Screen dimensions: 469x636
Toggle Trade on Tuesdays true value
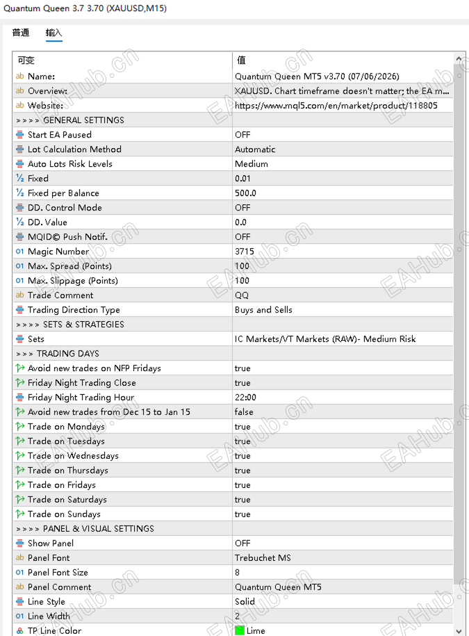343,441
